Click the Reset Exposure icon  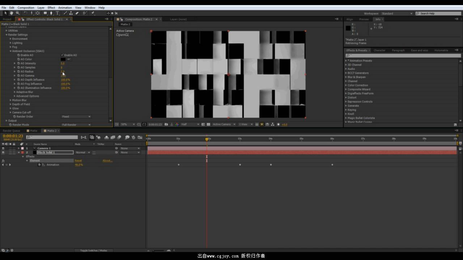[278, 124]
